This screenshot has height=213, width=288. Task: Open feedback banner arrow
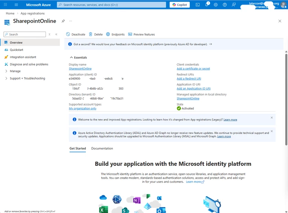pyautogui.click(x=210, y=44)
